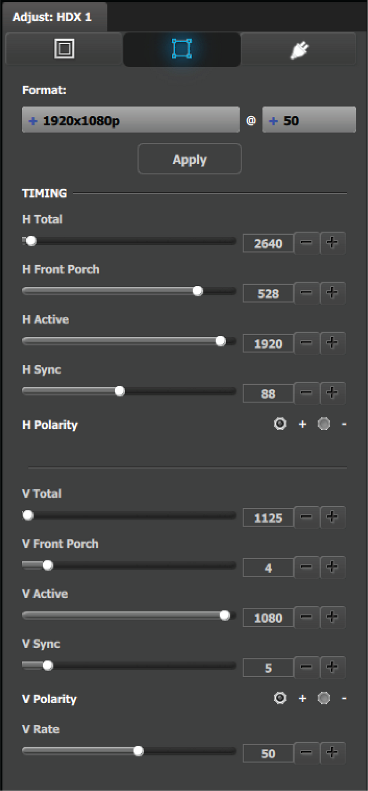This screenshot has width=368, height=791.
Task: Select negative V Polarity radio button
Action: coord(324,698)
